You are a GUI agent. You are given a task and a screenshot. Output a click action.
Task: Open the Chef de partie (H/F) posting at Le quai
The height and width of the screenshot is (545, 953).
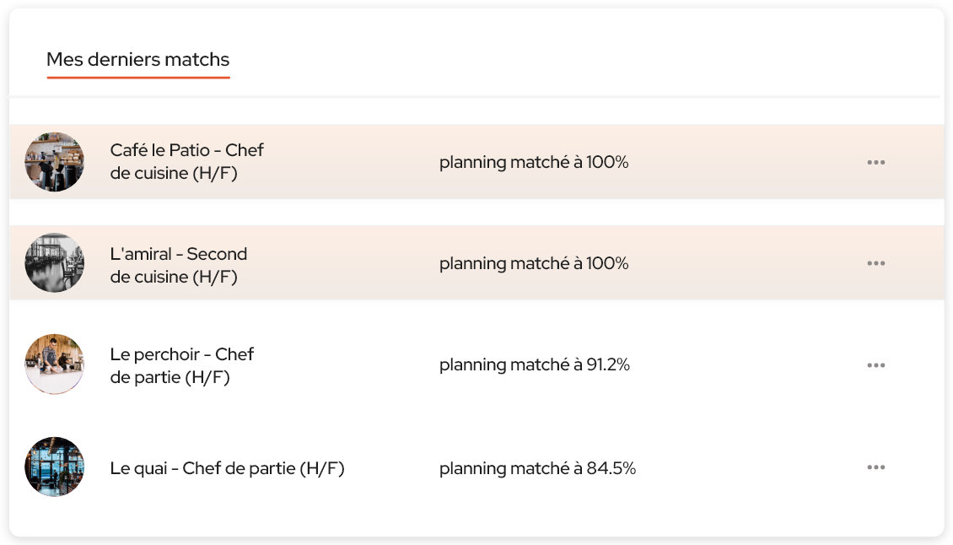coord(226,467)
